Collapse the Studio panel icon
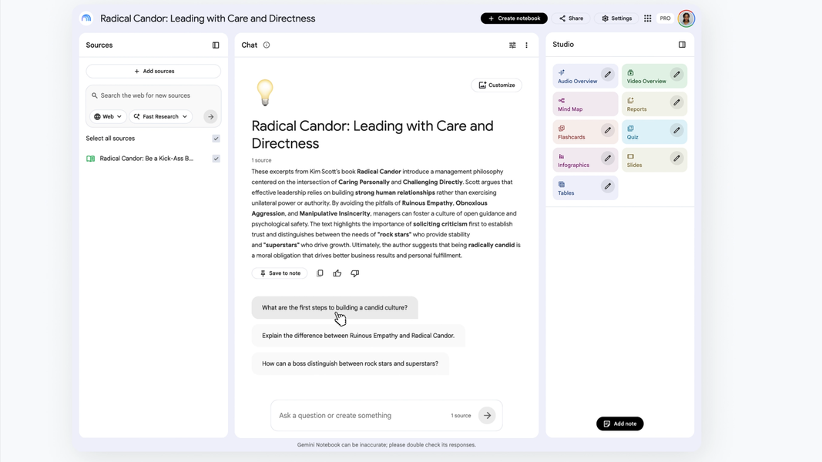Viewport: 822px width, 462px height. [x=682, y=45]
